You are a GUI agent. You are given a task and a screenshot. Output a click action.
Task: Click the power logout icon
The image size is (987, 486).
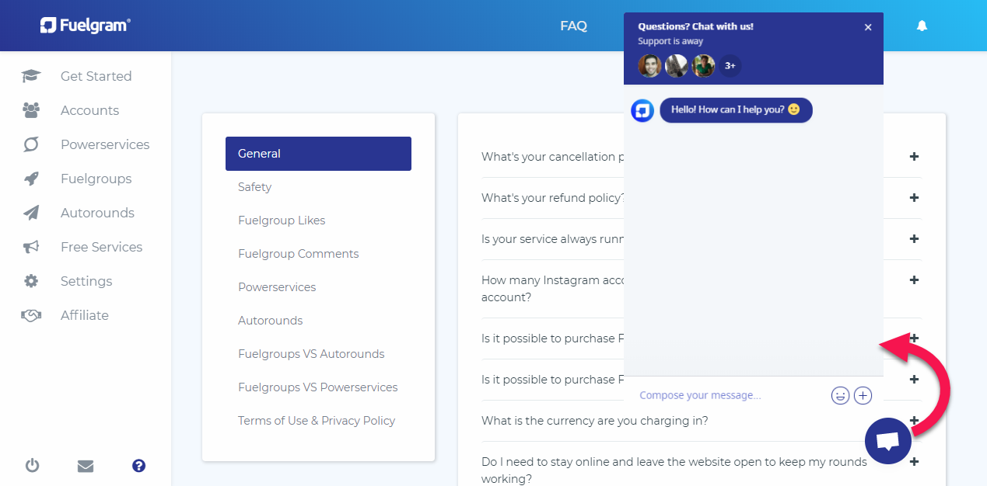pos(32,466)
